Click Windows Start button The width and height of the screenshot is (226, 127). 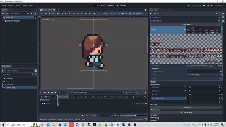3,125
